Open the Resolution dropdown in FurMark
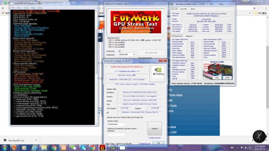The height and width of the screenshot is (151, 269). click(127, 54)
